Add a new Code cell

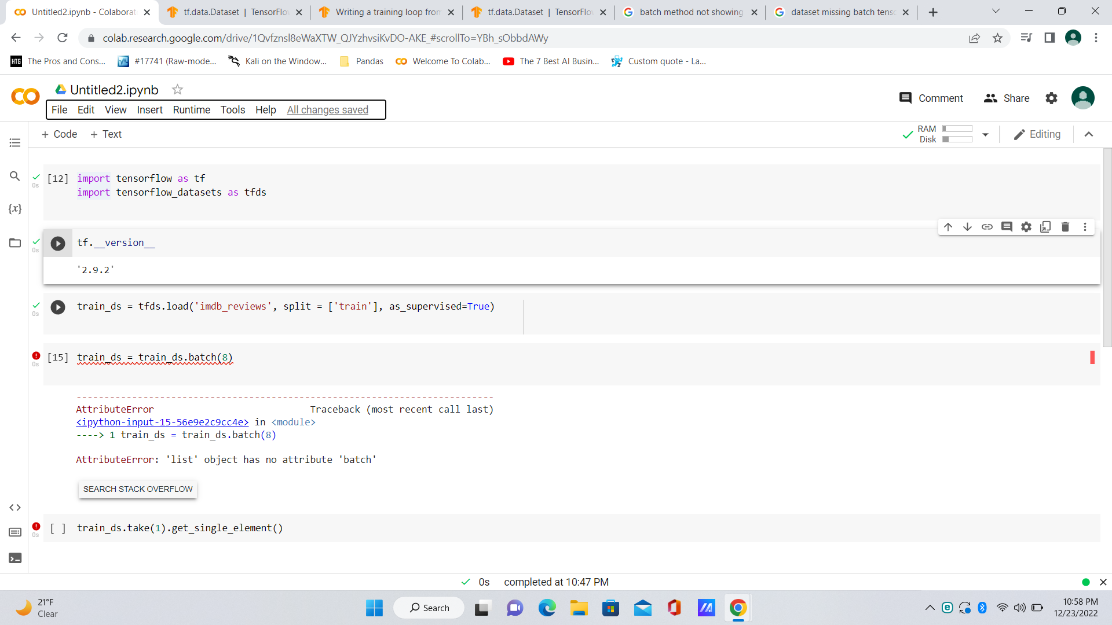[59, 134]
